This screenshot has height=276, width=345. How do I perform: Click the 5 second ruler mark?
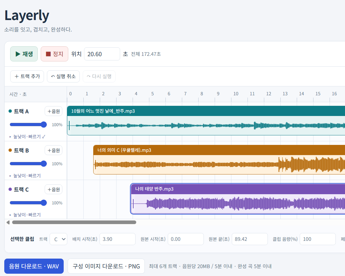[x=153, y=94]
